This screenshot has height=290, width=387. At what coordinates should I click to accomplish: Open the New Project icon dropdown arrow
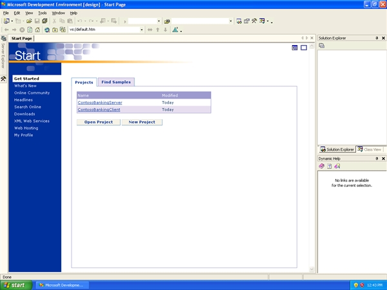(x=12, y=21)
